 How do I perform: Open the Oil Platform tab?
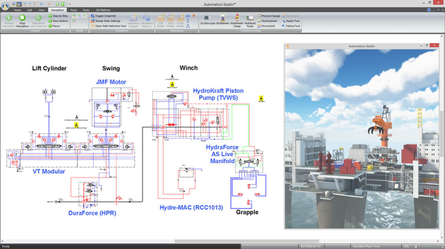103,10
